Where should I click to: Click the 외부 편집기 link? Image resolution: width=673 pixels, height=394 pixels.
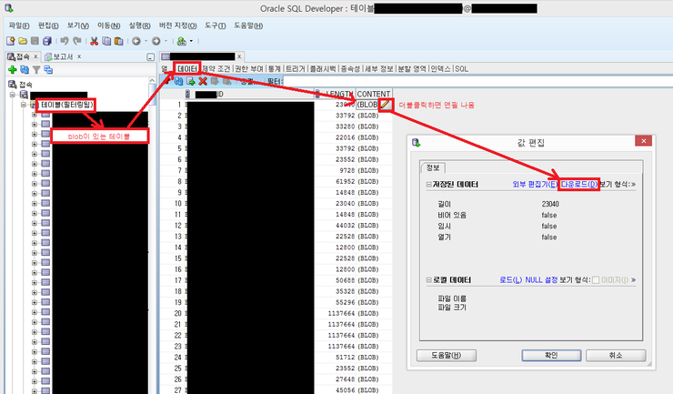point(535,185)
